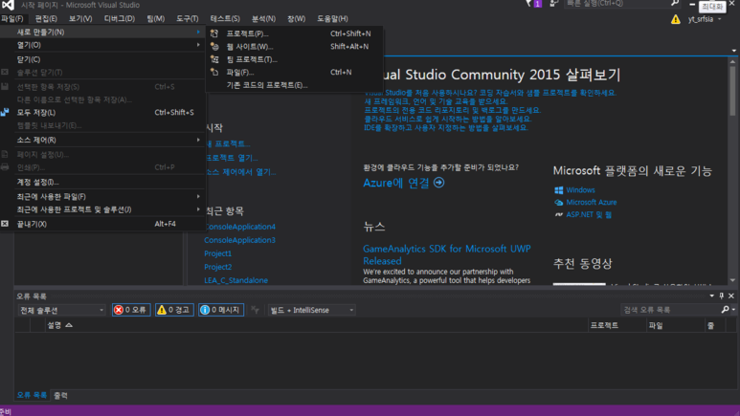740x416 pixels.
Task: Click the Azure connect arrow circle icon
Action: pos(438,183)
